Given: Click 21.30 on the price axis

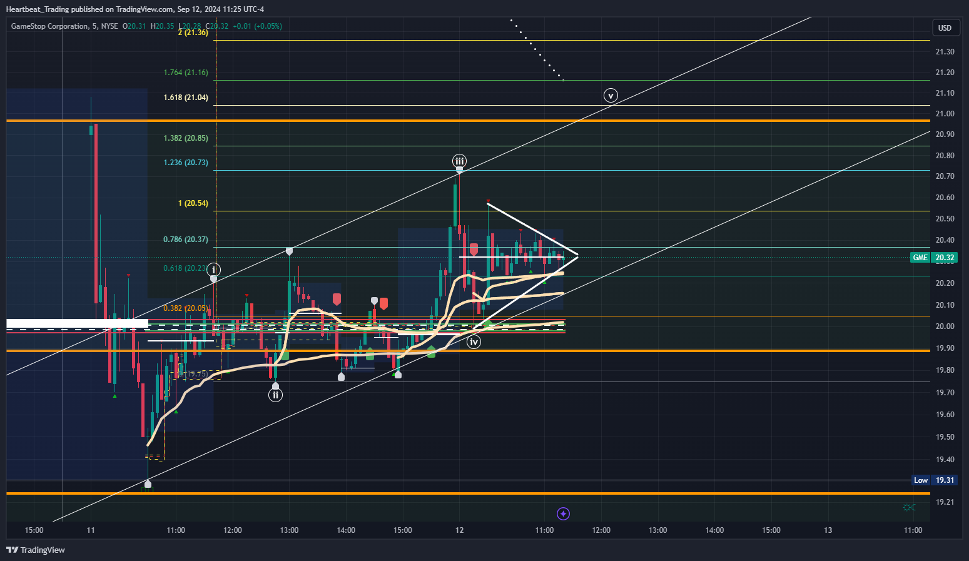Looking at the screenshot, I should point(945,52).
